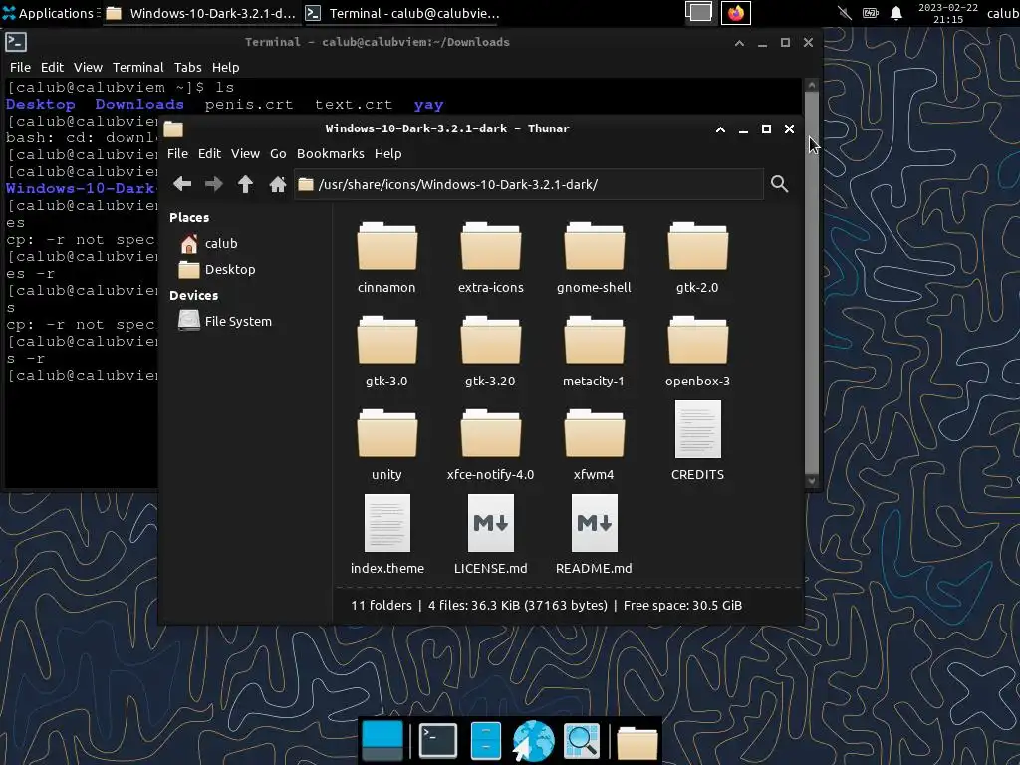Go back in Thunar navigation

pos(182,184)
